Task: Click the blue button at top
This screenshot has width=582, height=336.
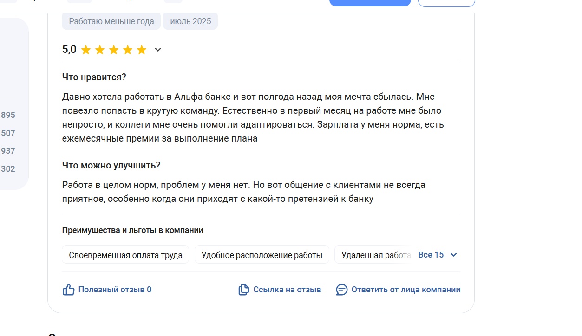Action: click(x=370, y=3)
